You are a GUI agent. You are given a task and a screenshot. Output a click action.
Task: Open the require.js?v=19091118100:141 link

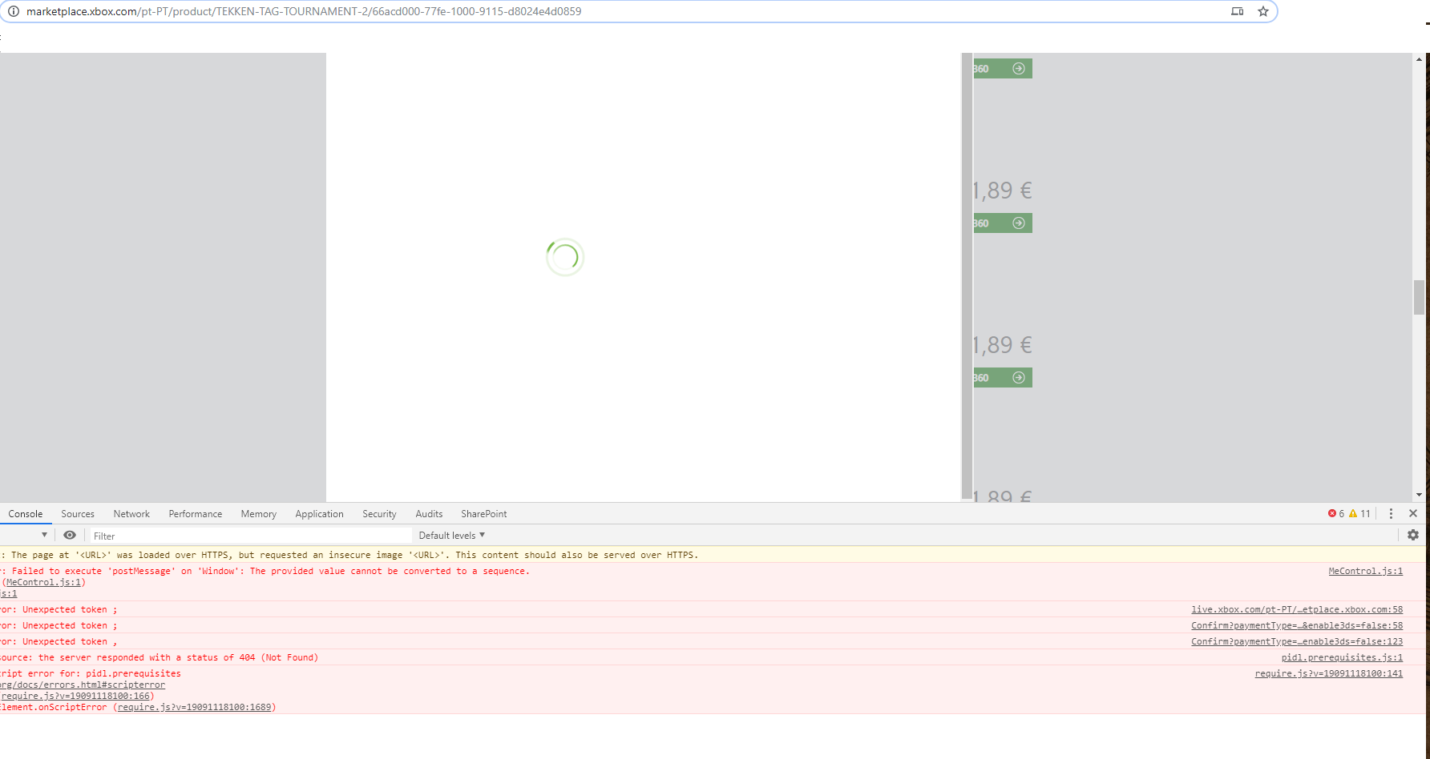(1329, 673)
